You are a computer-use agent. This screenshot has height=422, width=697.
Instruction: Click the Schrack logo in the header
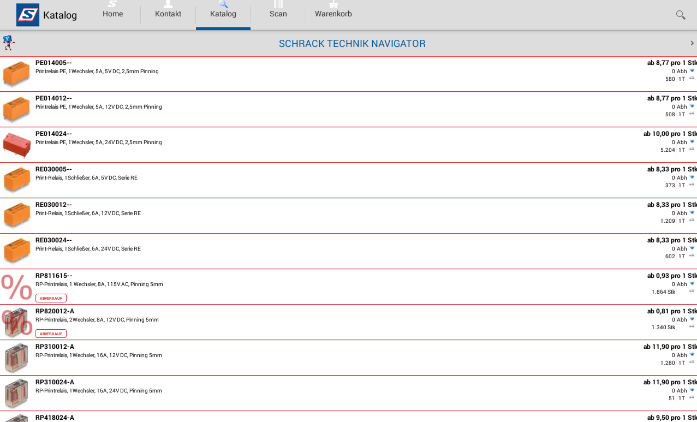[28, 15]
